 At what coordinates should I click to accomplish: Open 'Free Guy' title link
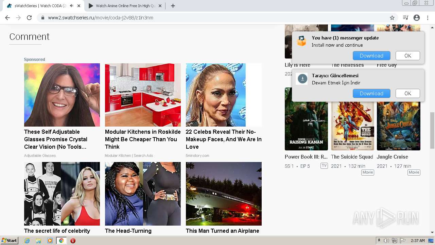click(x=387, y=65)
